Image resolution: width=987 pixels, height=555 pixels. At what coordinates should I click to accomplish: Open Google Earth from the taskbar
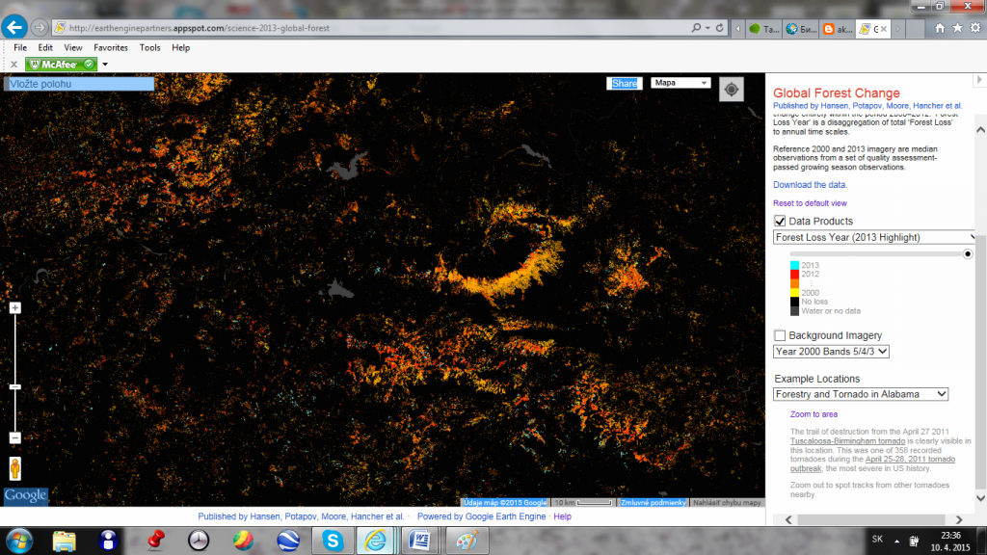pos(288,542)
